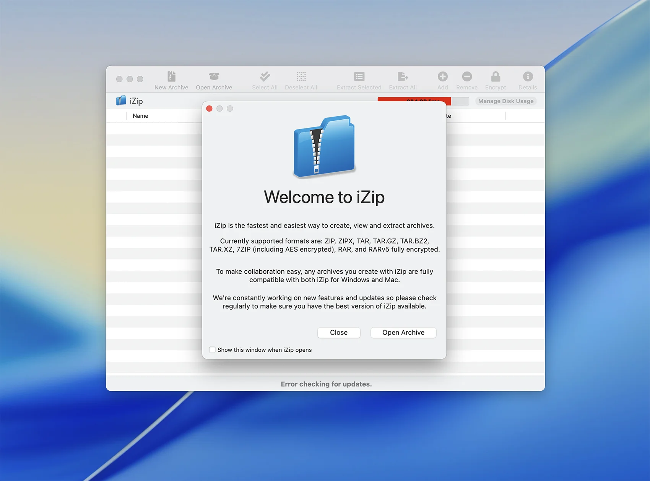
Task: Click the 'Error checking for updates' status text
Action: (x=326, y=384)
